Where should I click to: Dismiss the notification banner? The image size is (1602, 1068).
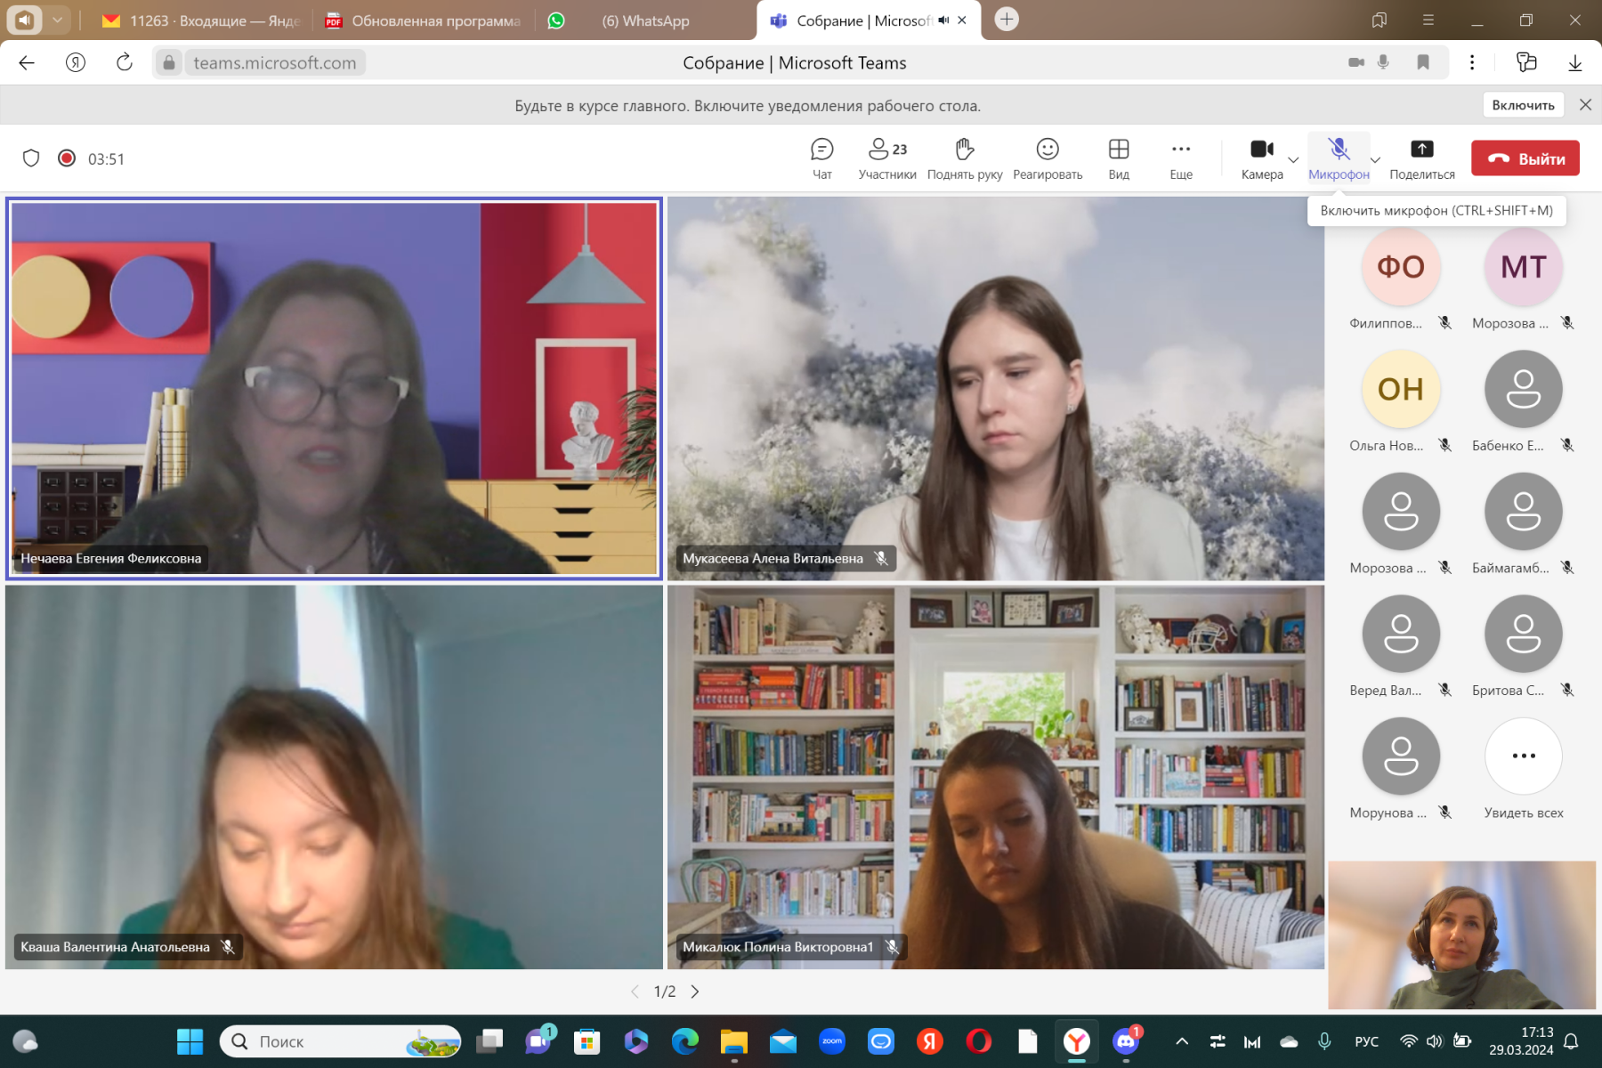click(1585, 105)
